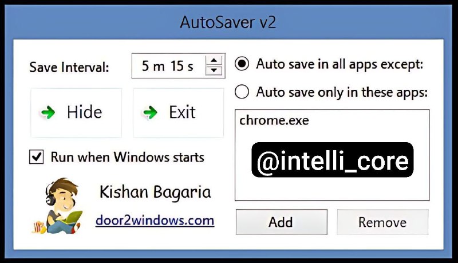
Task: Click the @intelli_core watermark label
Action: pyautogui.click(x=333, y=160)
